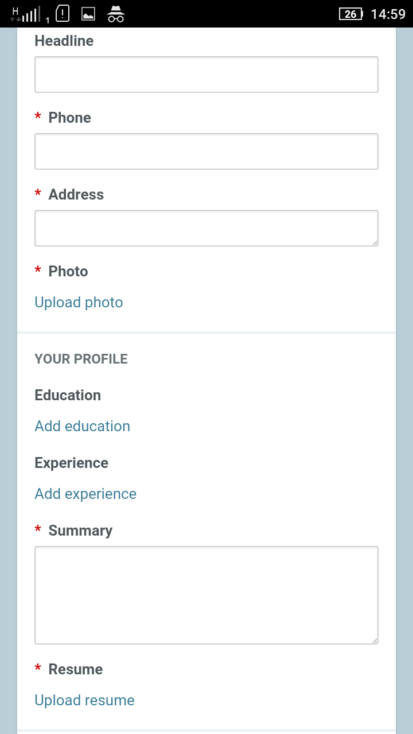Tap the Summary field label
The image size is (413, 734).
(x=80, y=530)
